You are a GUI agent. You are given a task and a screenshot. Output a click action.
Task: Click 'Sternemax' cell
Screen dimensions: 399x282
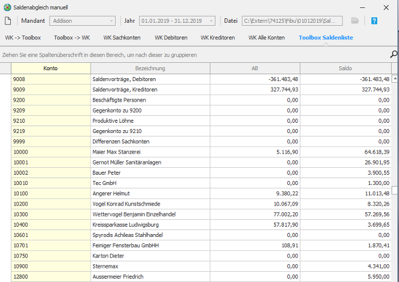pos(150,267)
